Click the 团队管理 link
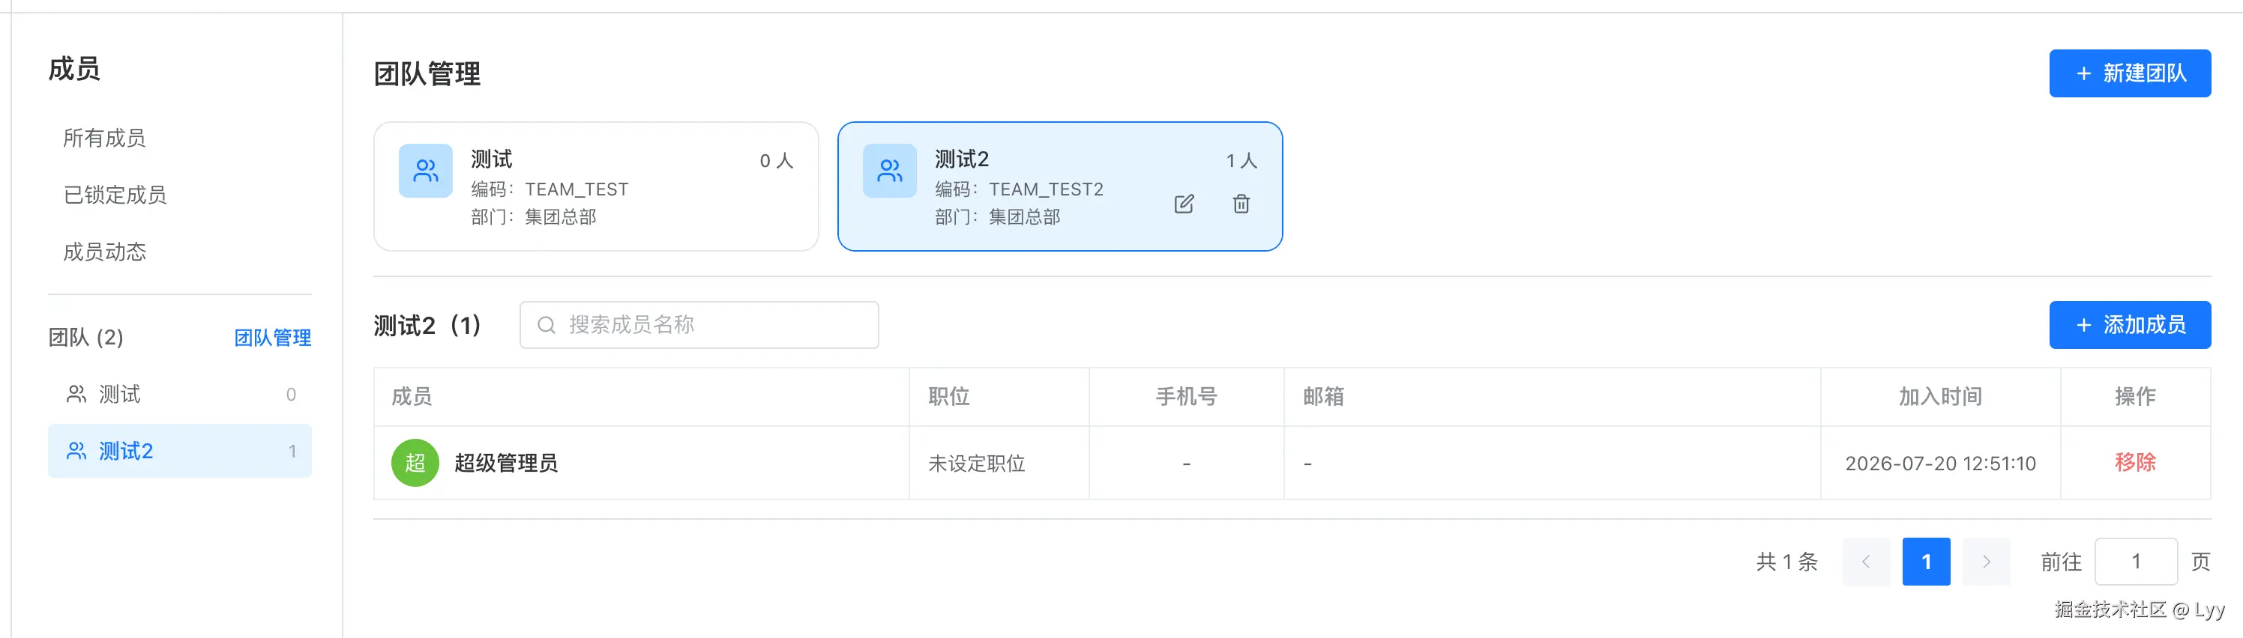 (x=273, y=337)
